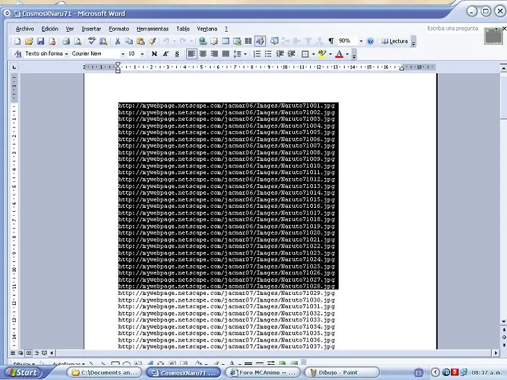Click the Cut scissors icon
The image size is (507, 380).
(118, 42)
